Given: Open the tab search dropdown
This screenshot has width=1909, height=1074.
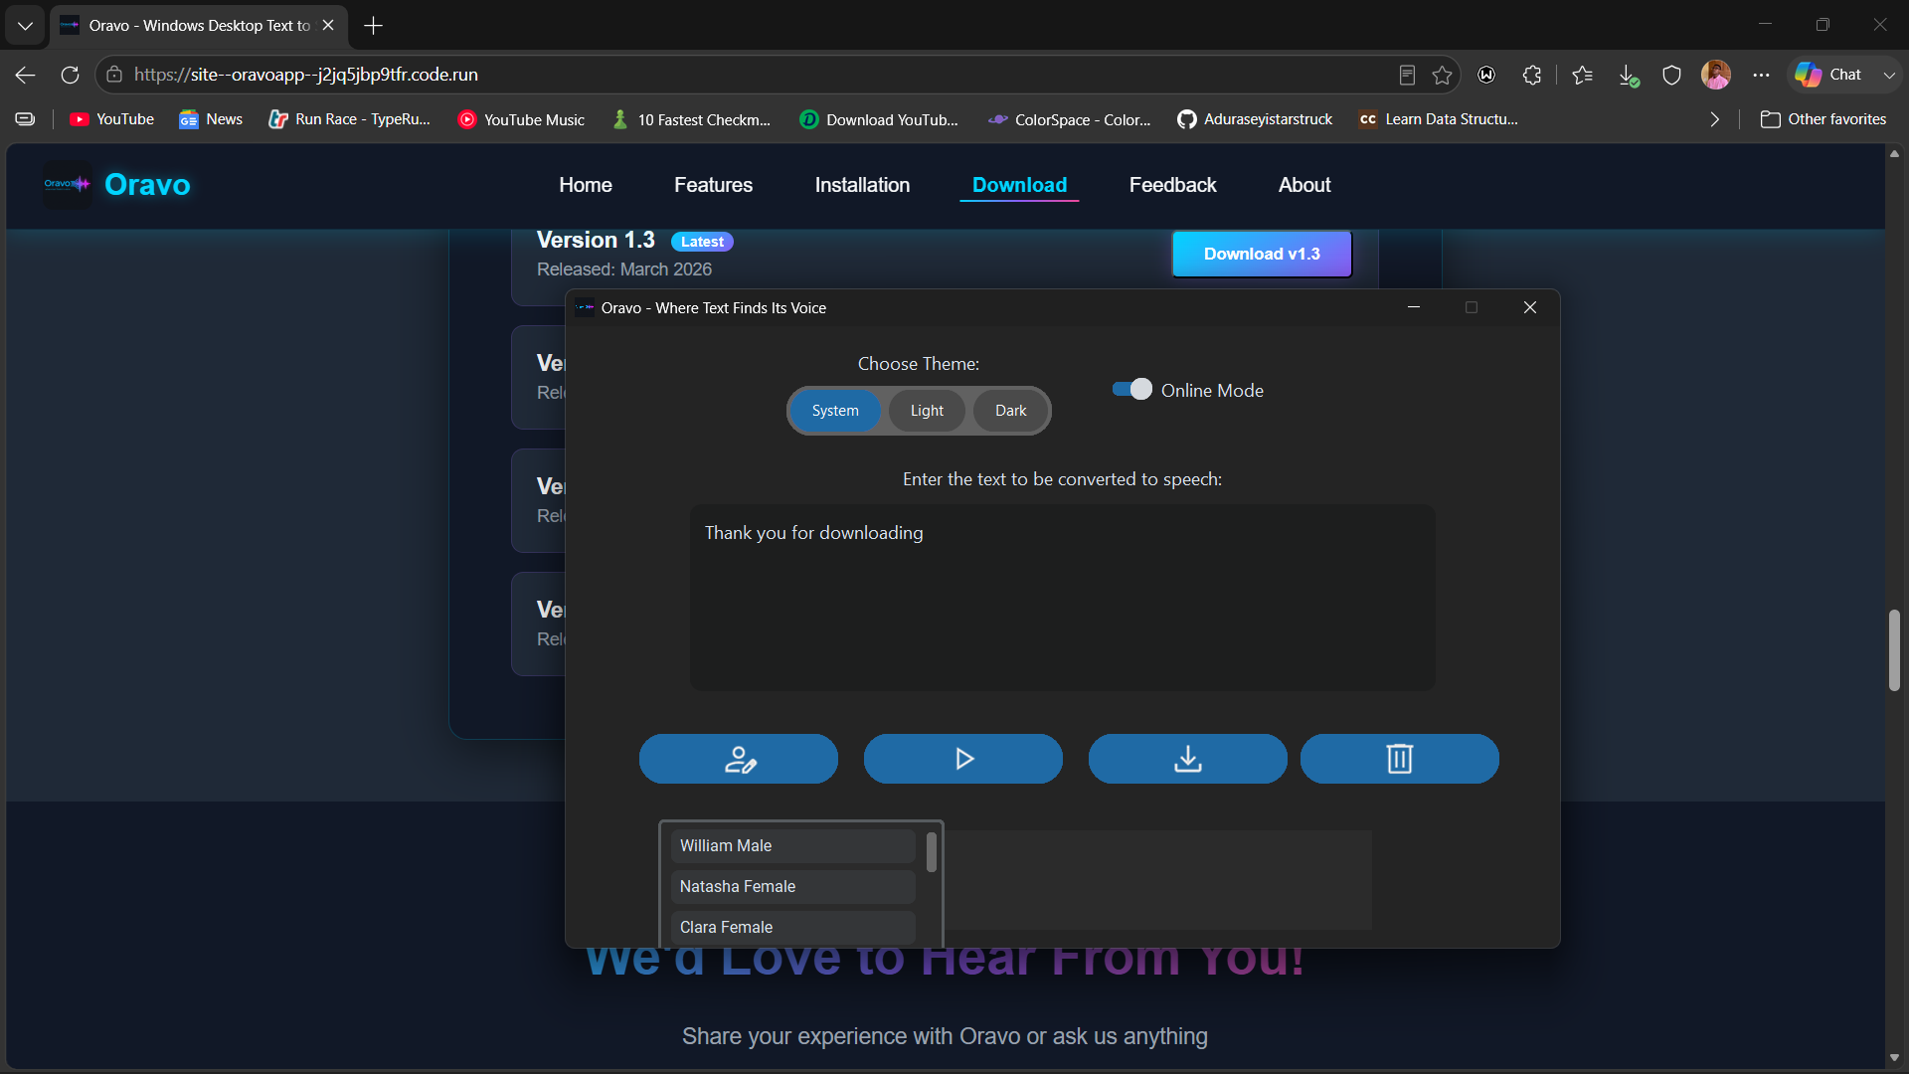Looking at the screenshot, I should tap(25, 26).
